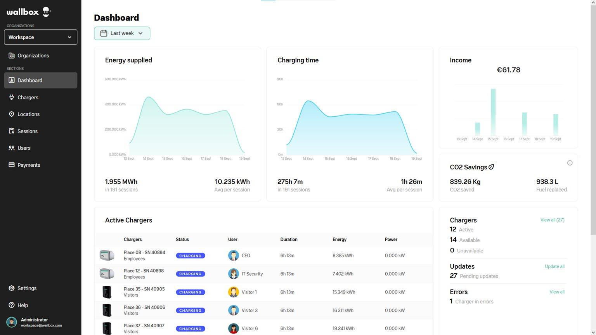Click the 19 Sept income bar
Image resolution: width=596 pixels, height=335 pixels.
(556, 125)
